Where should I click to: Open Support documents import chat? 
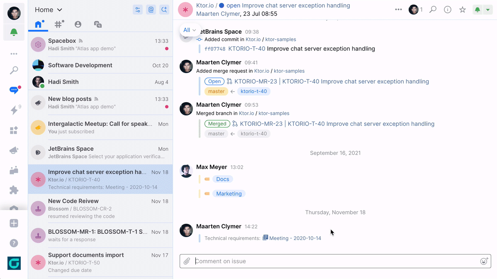pyautogui.click(x=100, y=262)
